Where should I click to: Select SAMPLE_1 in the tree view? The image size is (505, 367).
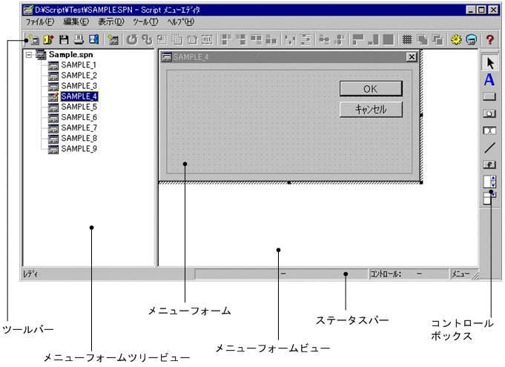79,65
